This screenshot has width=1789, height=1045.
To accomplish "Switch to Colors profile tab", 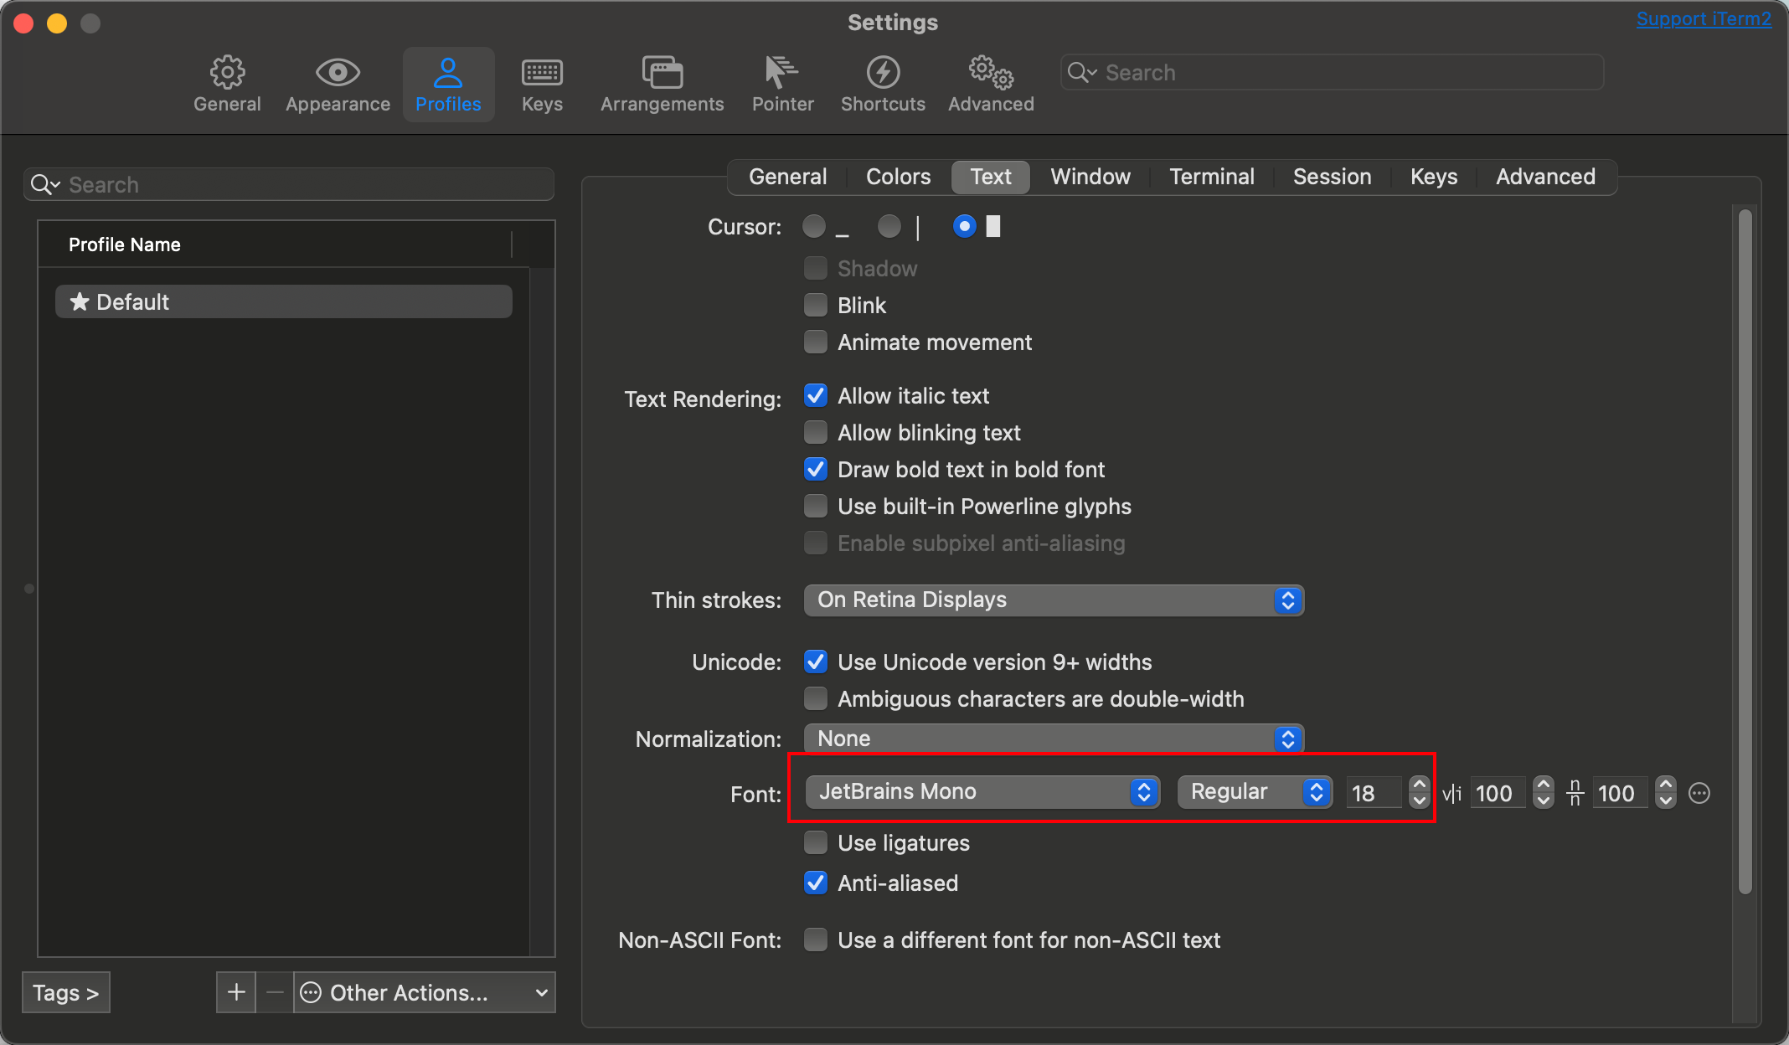I will click(x=898, y=177).
